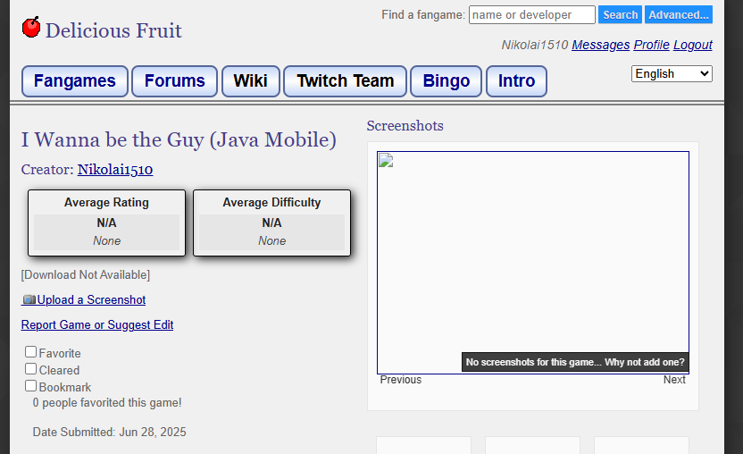
Task: Click the '[Download Not Available]' text
Action: coord(86,274)
